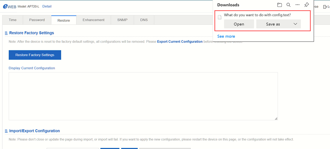The width and height of the screenshot is (330, 149).
Task: Open the DNS tab
Action: [144, 20]
